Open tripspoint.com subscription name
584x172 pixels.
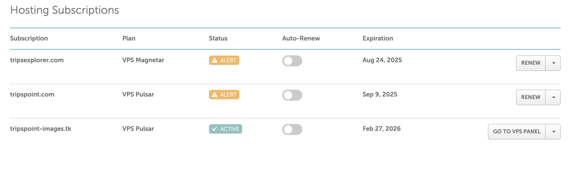point(32,95)
